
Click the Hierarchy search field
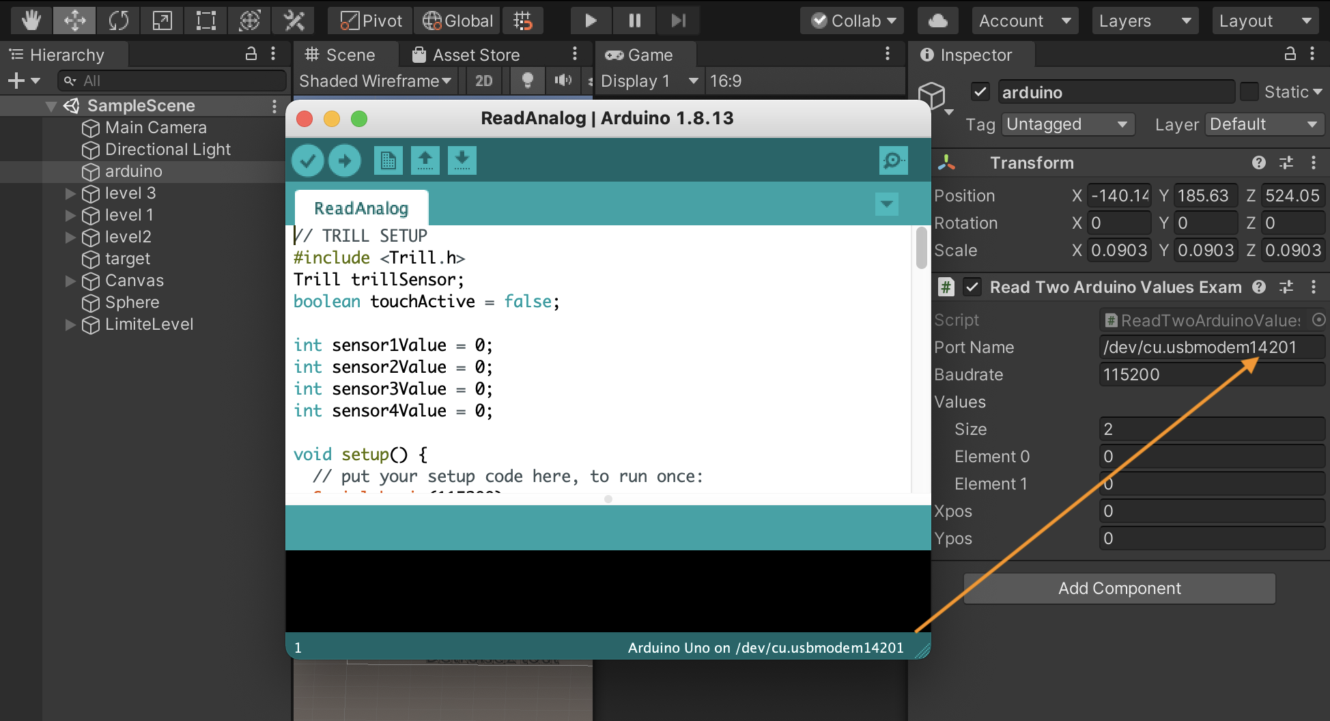tap(172, 81)
